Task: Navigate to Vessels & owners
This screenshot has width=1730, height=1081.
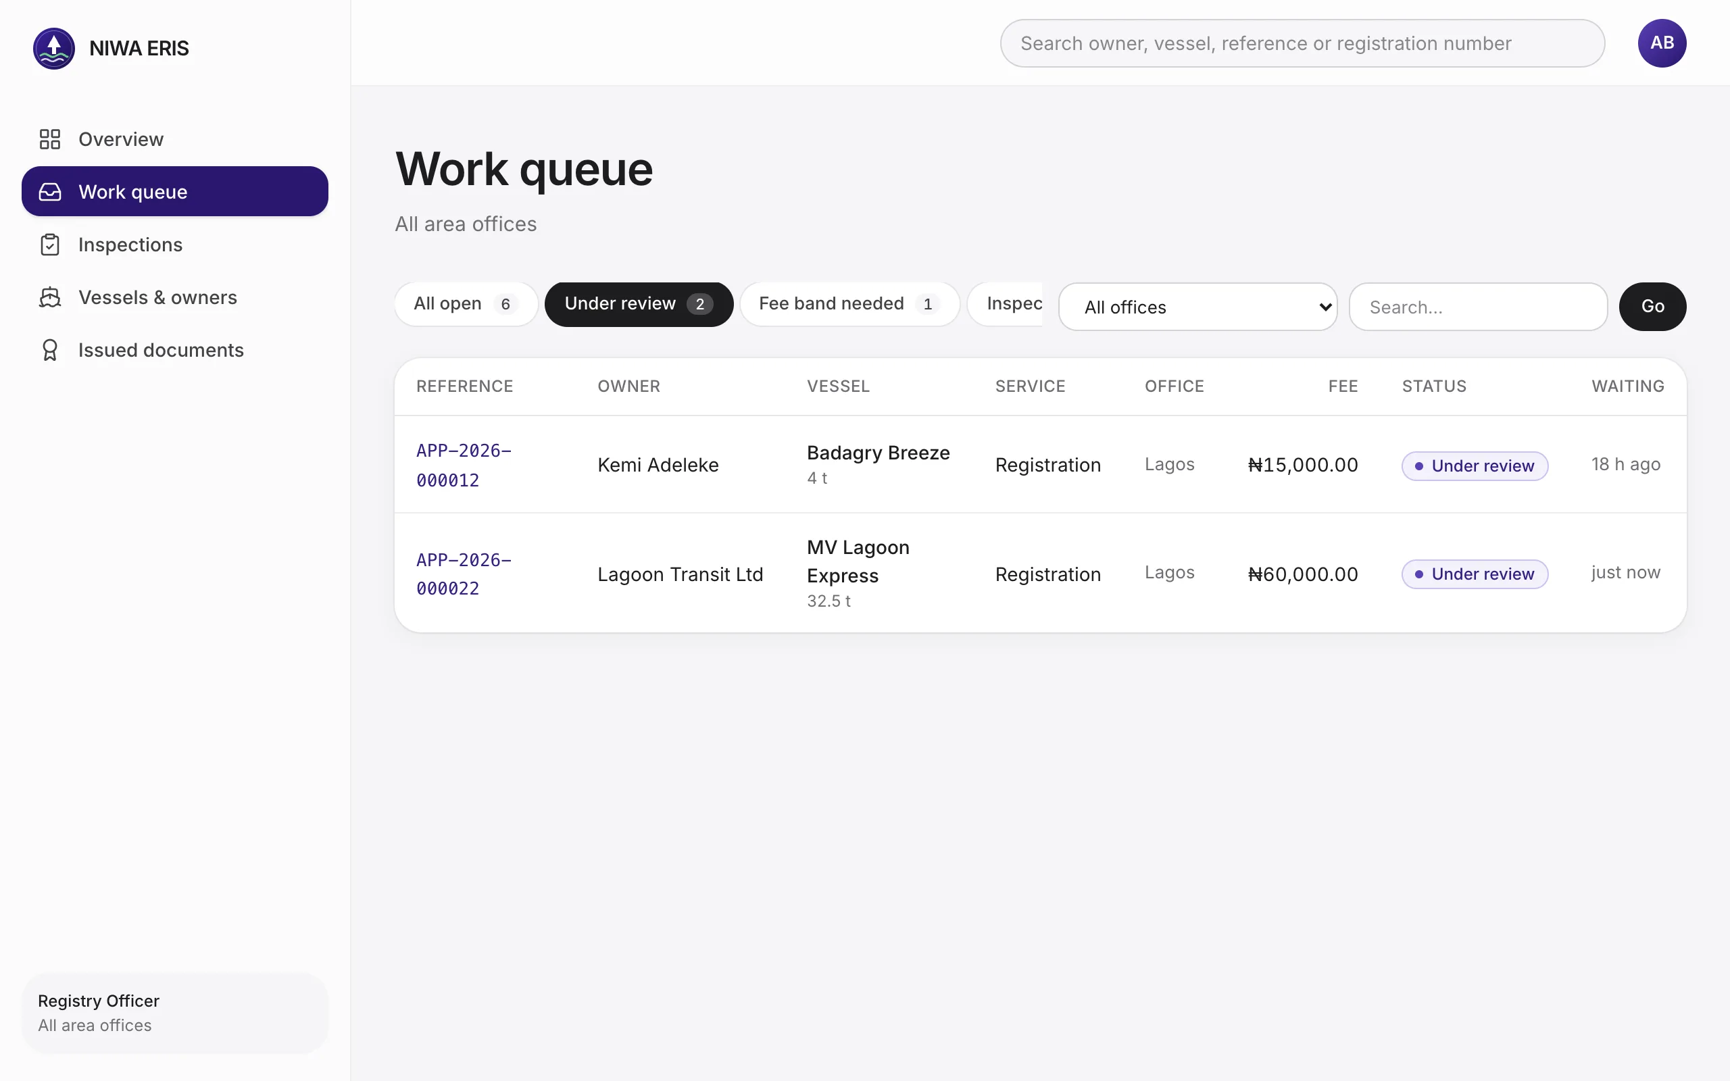Action: pyautogui.click(x=174, y=297)
